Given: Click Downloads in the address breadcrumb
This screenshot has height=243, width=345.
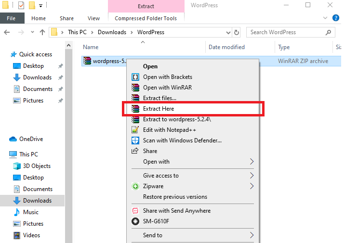Looking at the screenshot, I should (112, 32).
